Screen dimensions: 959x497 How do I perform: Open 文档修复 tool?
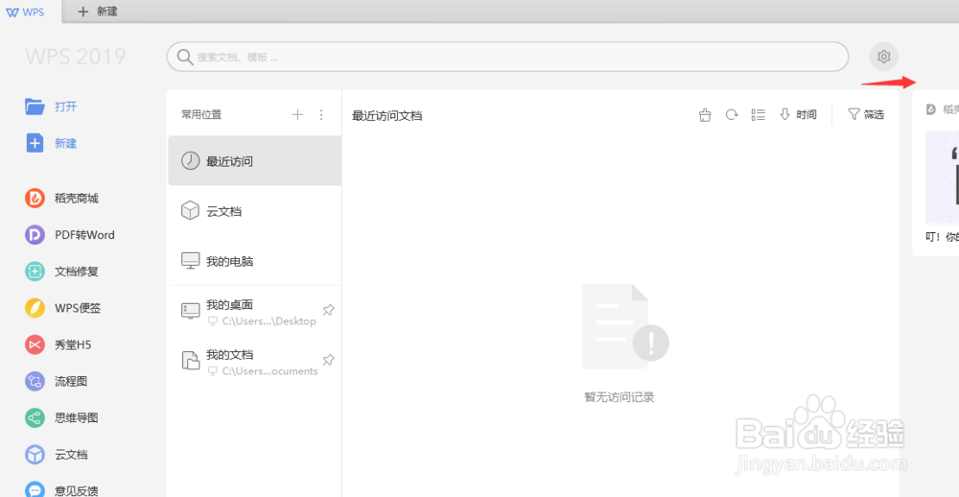[61, 272]
